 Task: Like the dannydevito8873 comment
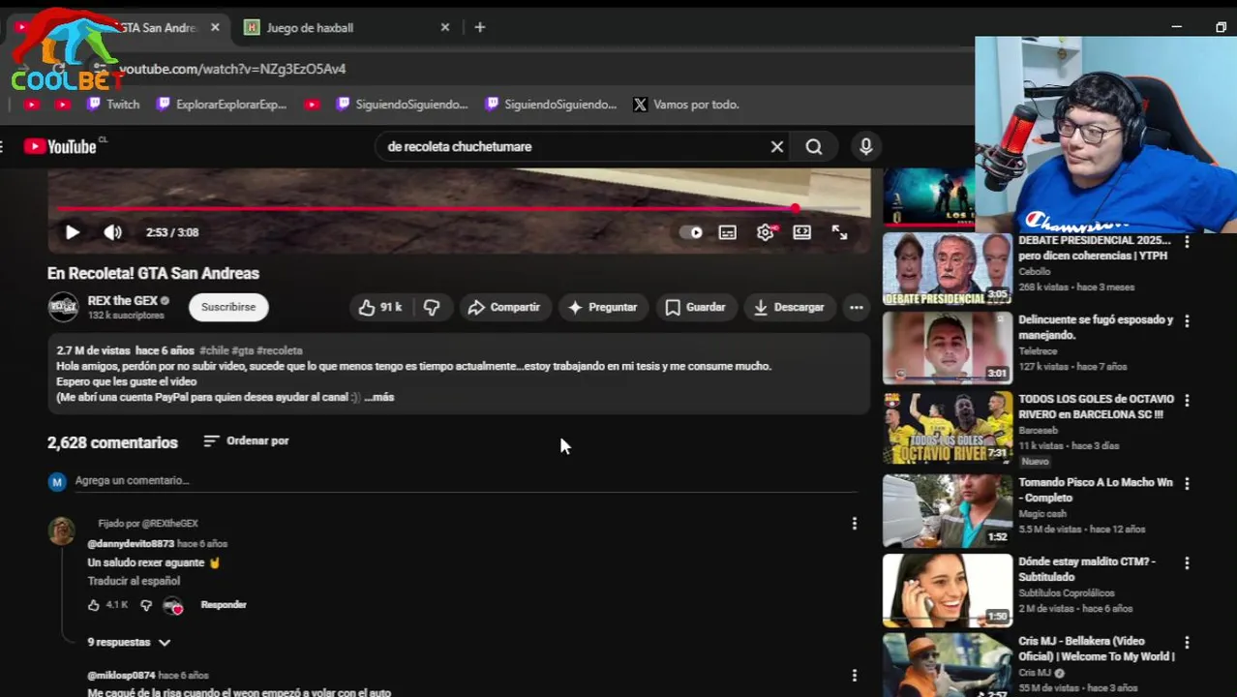tap(94, 605)
